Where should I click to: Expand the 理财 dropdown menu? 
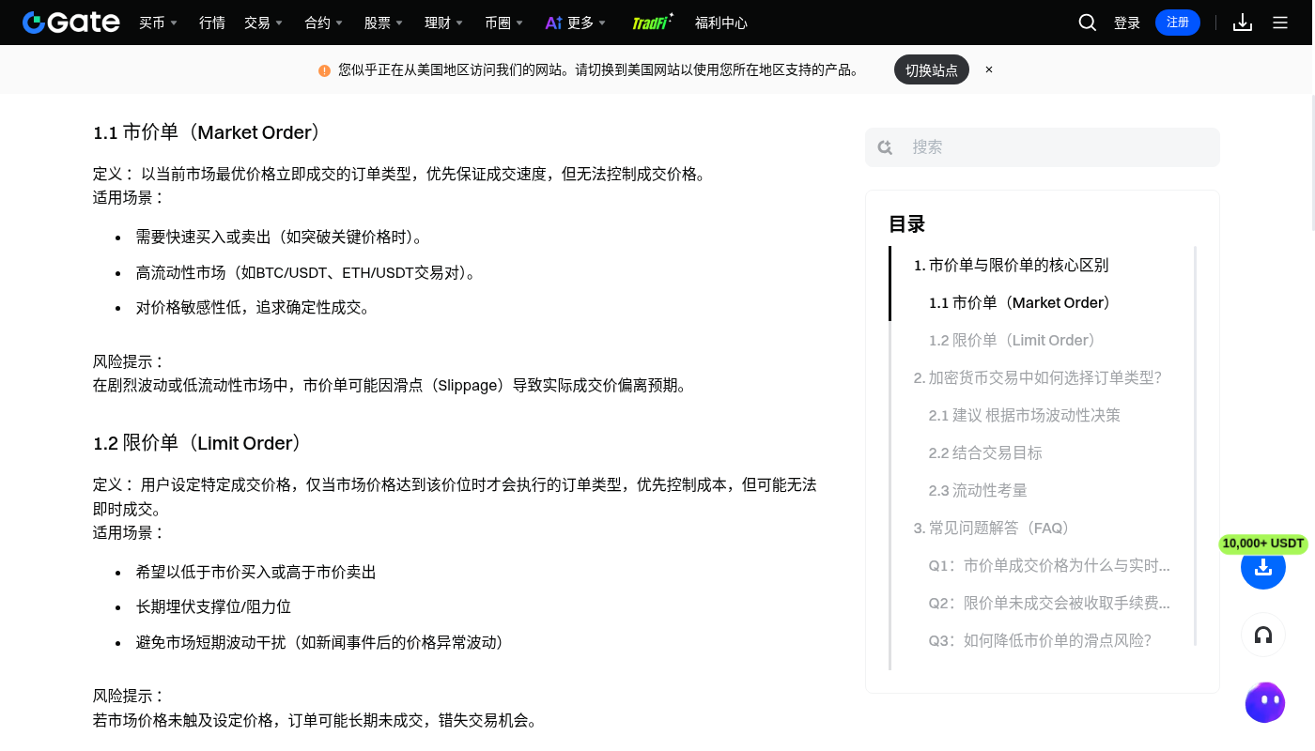[x=443, y=23]
